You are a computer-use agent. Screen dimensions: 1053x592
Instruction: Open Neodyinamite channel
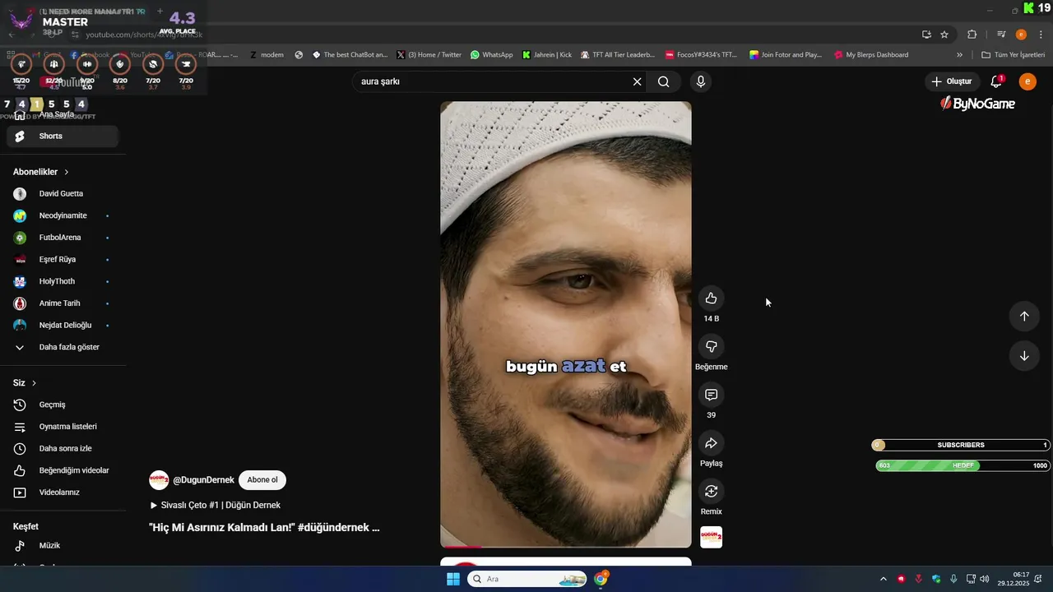pos(63,215)
